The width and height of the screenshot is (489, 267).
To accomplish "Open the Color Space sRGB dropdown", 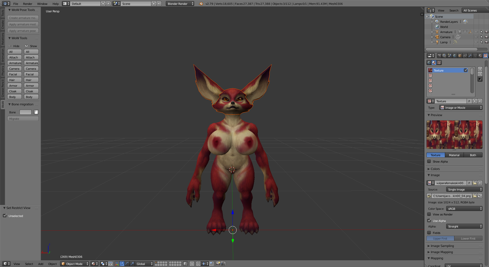I will (464, 209).
